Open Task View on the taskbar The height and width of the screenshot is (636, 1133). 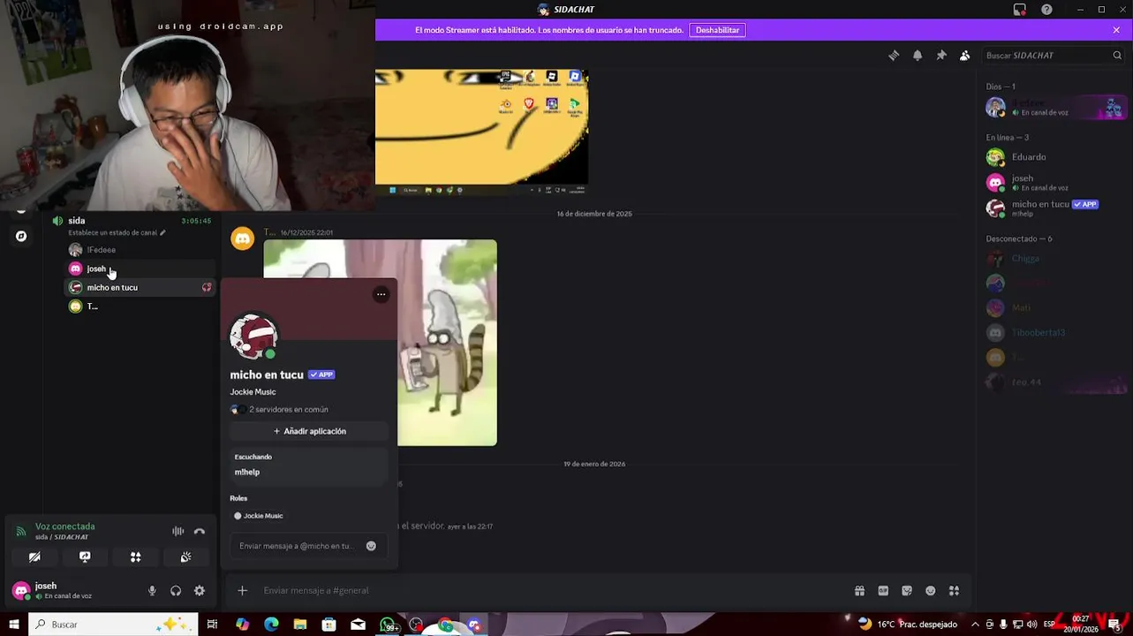pos(212,625)
